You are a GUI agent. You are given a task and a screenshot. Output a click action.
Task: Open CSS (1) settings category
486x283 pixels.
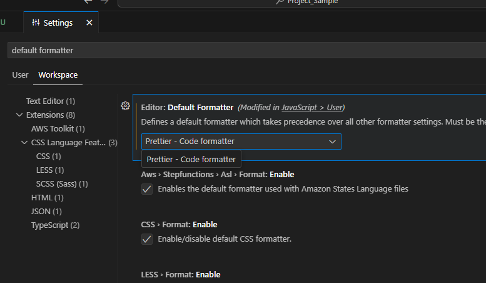[x=48, y=156]
